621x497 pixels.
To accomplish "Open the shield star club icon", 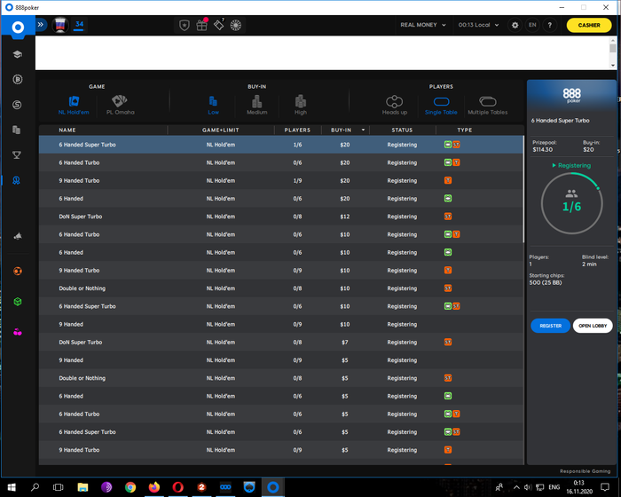I will click(185, 26).
